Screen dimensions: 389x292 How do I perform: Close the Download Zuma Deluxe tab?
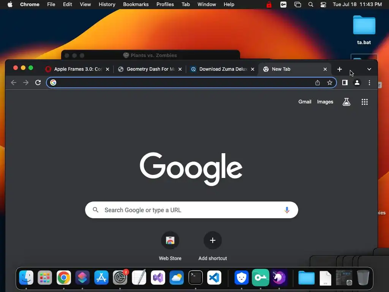pos(253,69)
